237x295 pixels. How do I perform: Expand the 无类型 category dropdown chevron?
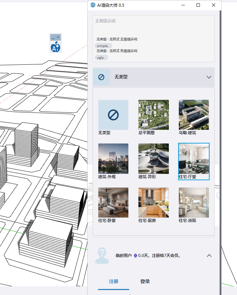point(209,77)
